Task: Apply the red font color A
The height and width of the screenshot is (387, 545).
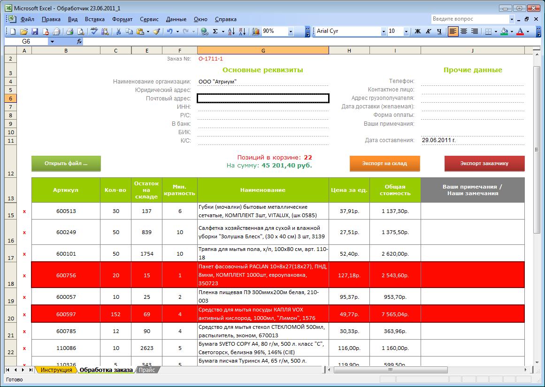Action: point(520,31)
